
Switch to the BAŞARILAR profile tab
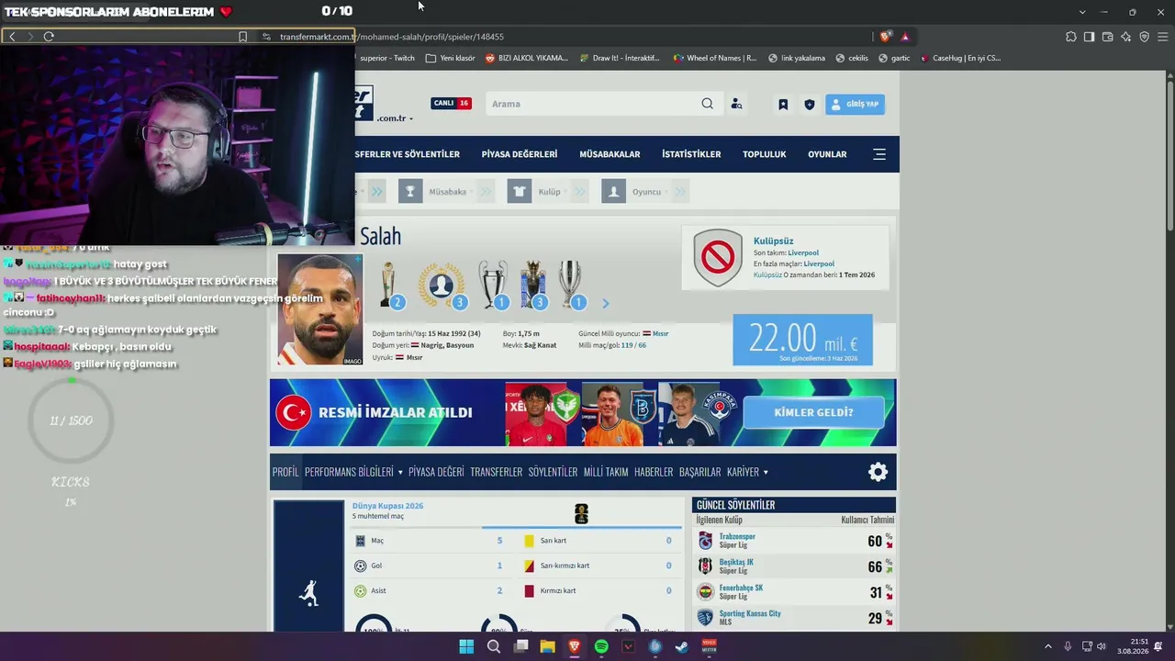click(699, 472)
